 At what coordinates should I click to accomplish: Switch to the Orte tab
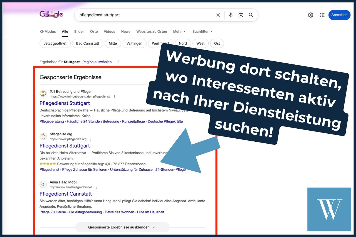point(94,31)
